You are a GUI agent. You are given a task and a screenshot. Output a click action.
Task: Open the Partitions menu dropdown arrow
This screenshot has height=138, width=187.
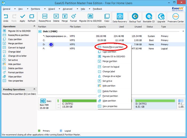[45, 9]
